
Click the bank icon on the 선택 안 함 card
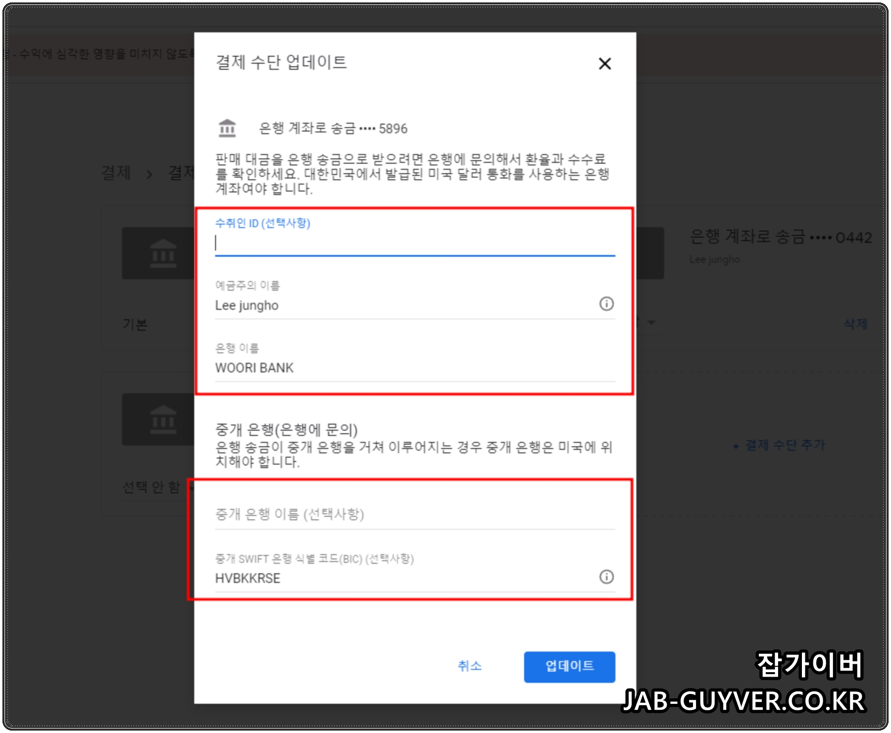point(163,419)
